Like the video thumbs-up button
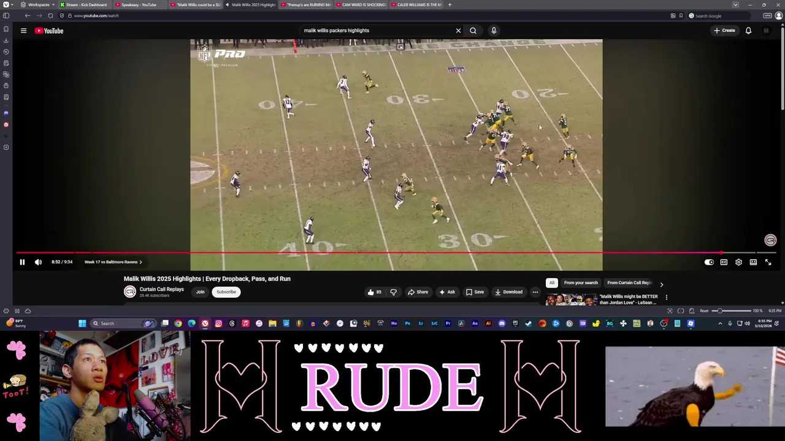The width and height of the screenshot is (785, 441). point(374,292)
